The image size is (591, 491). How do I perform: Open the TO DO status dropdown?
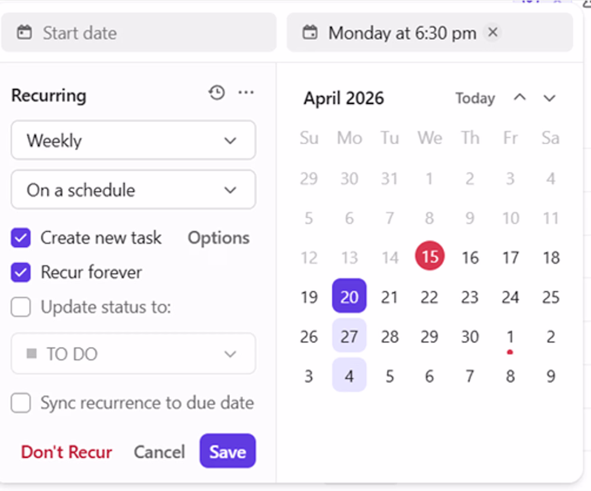point(134,353)
